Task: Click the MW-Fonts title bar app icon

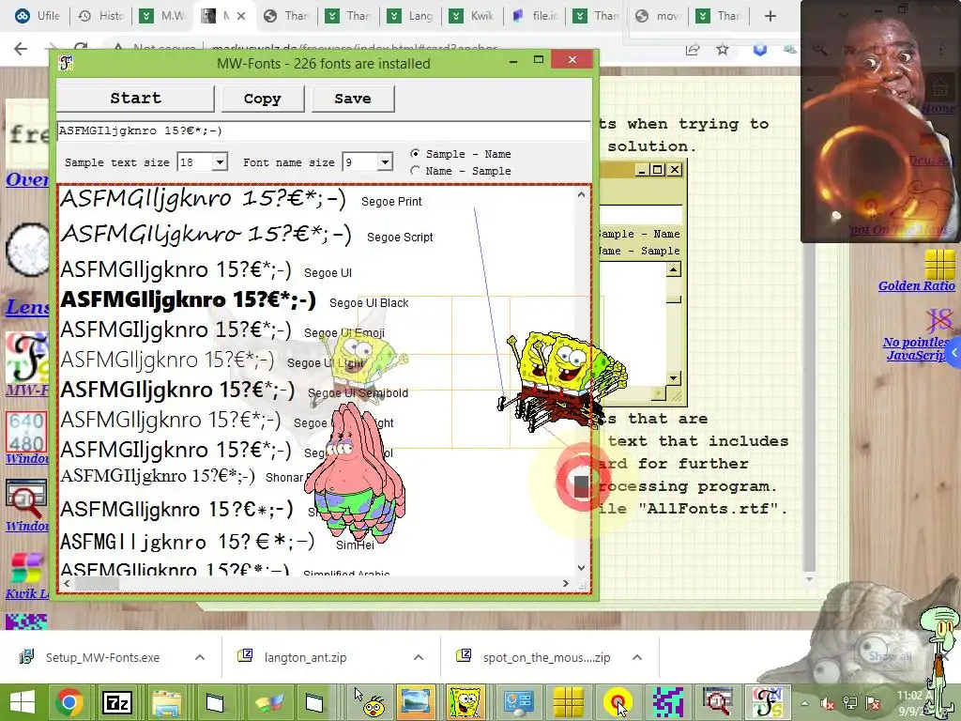Action: pos(66,63)
